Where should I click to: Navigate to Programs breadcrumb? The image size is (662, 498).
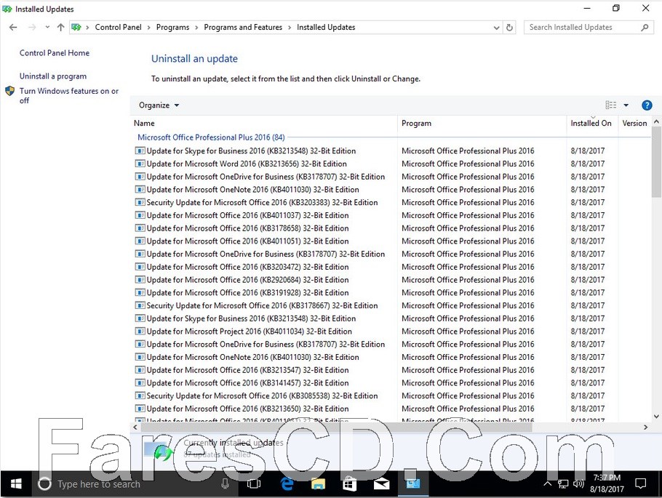[172, 27]
